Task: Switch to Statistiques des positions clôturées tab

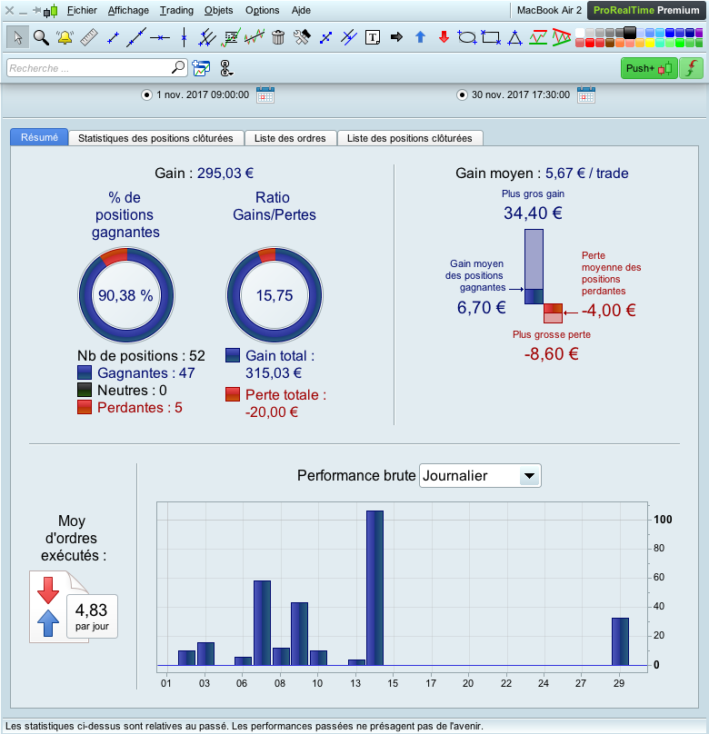Action: click(x=155, y=138)
